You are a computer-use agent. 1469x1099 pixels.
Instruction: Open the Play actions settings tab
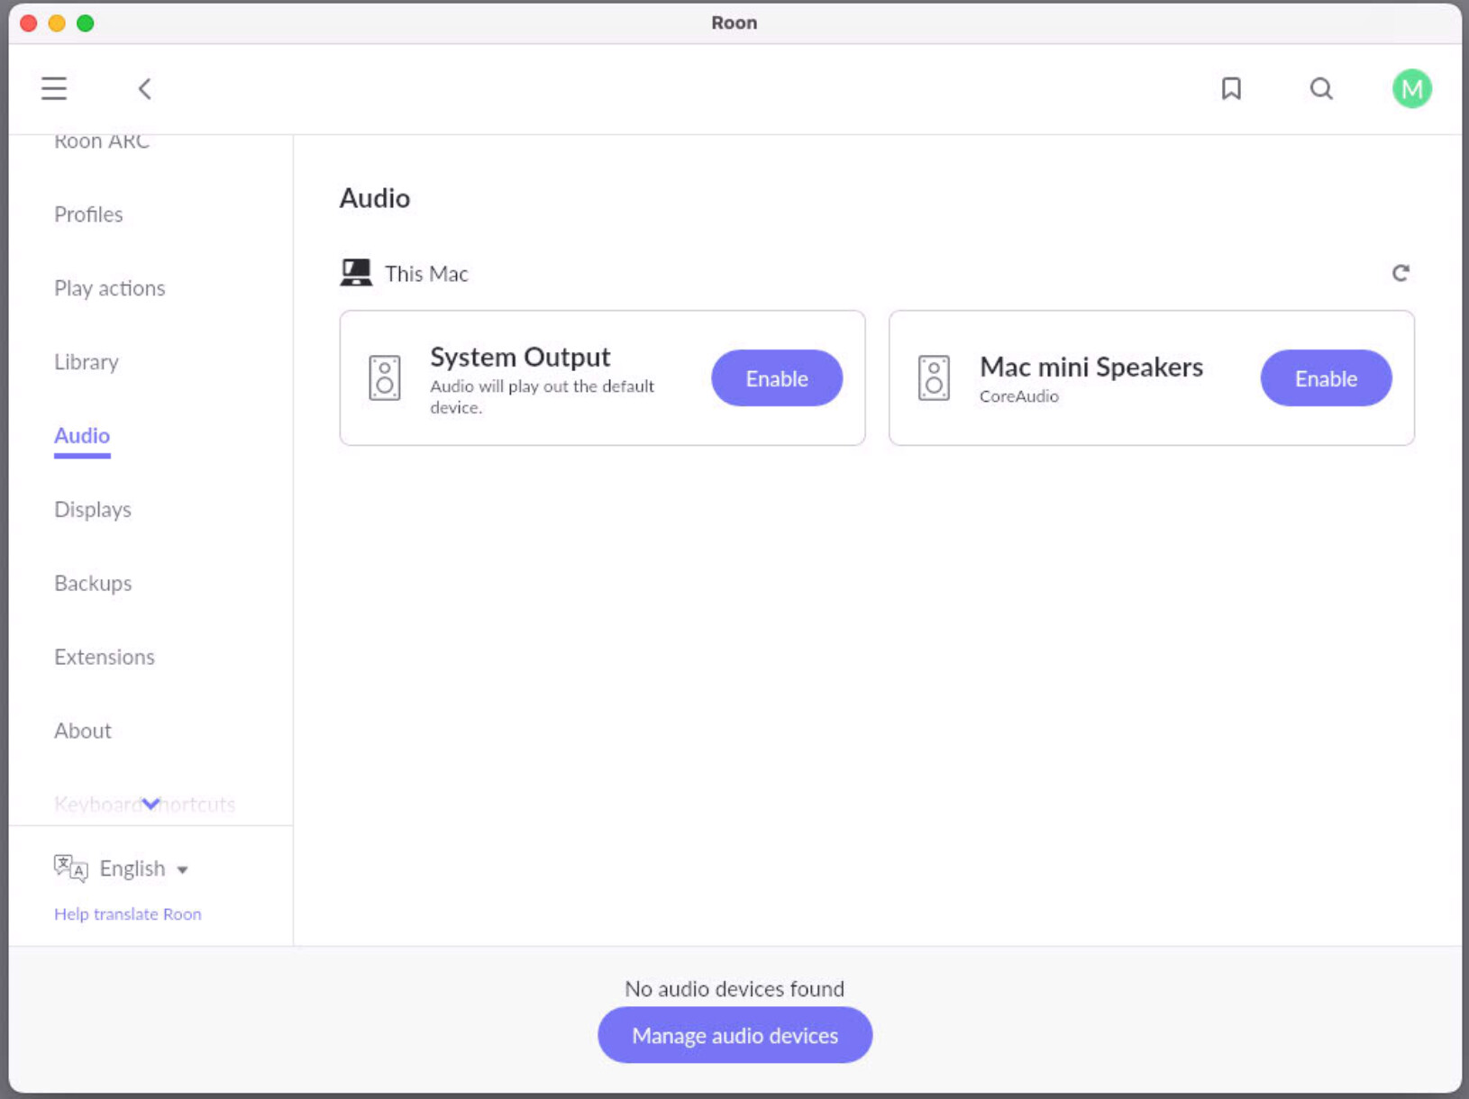(x=110, y=288)
